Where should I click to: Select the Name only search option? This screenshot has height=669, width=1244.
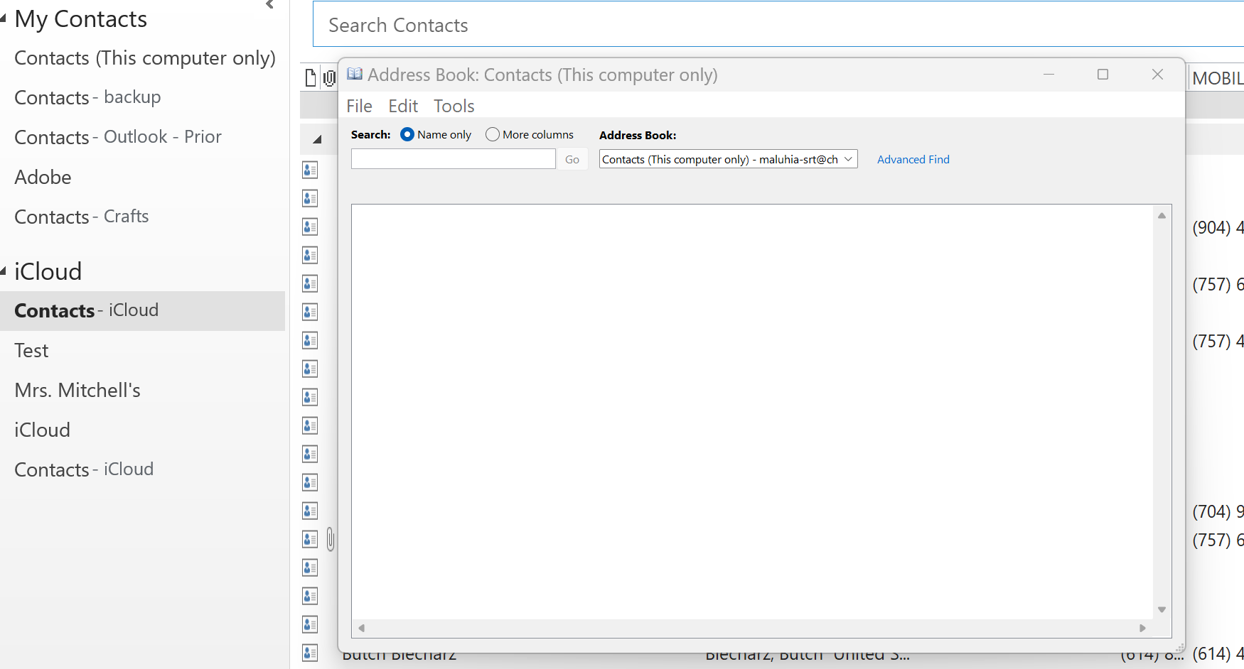407,134
